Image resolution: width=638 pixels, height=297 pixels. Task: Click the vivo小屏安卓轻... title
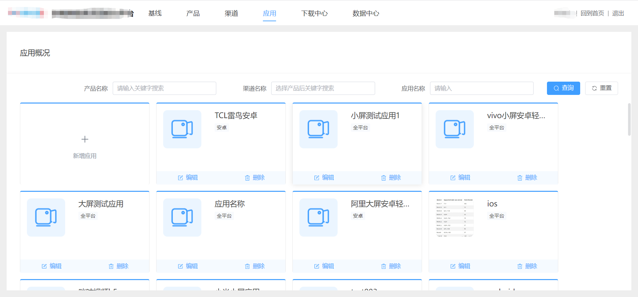click(x=516, y=115)
